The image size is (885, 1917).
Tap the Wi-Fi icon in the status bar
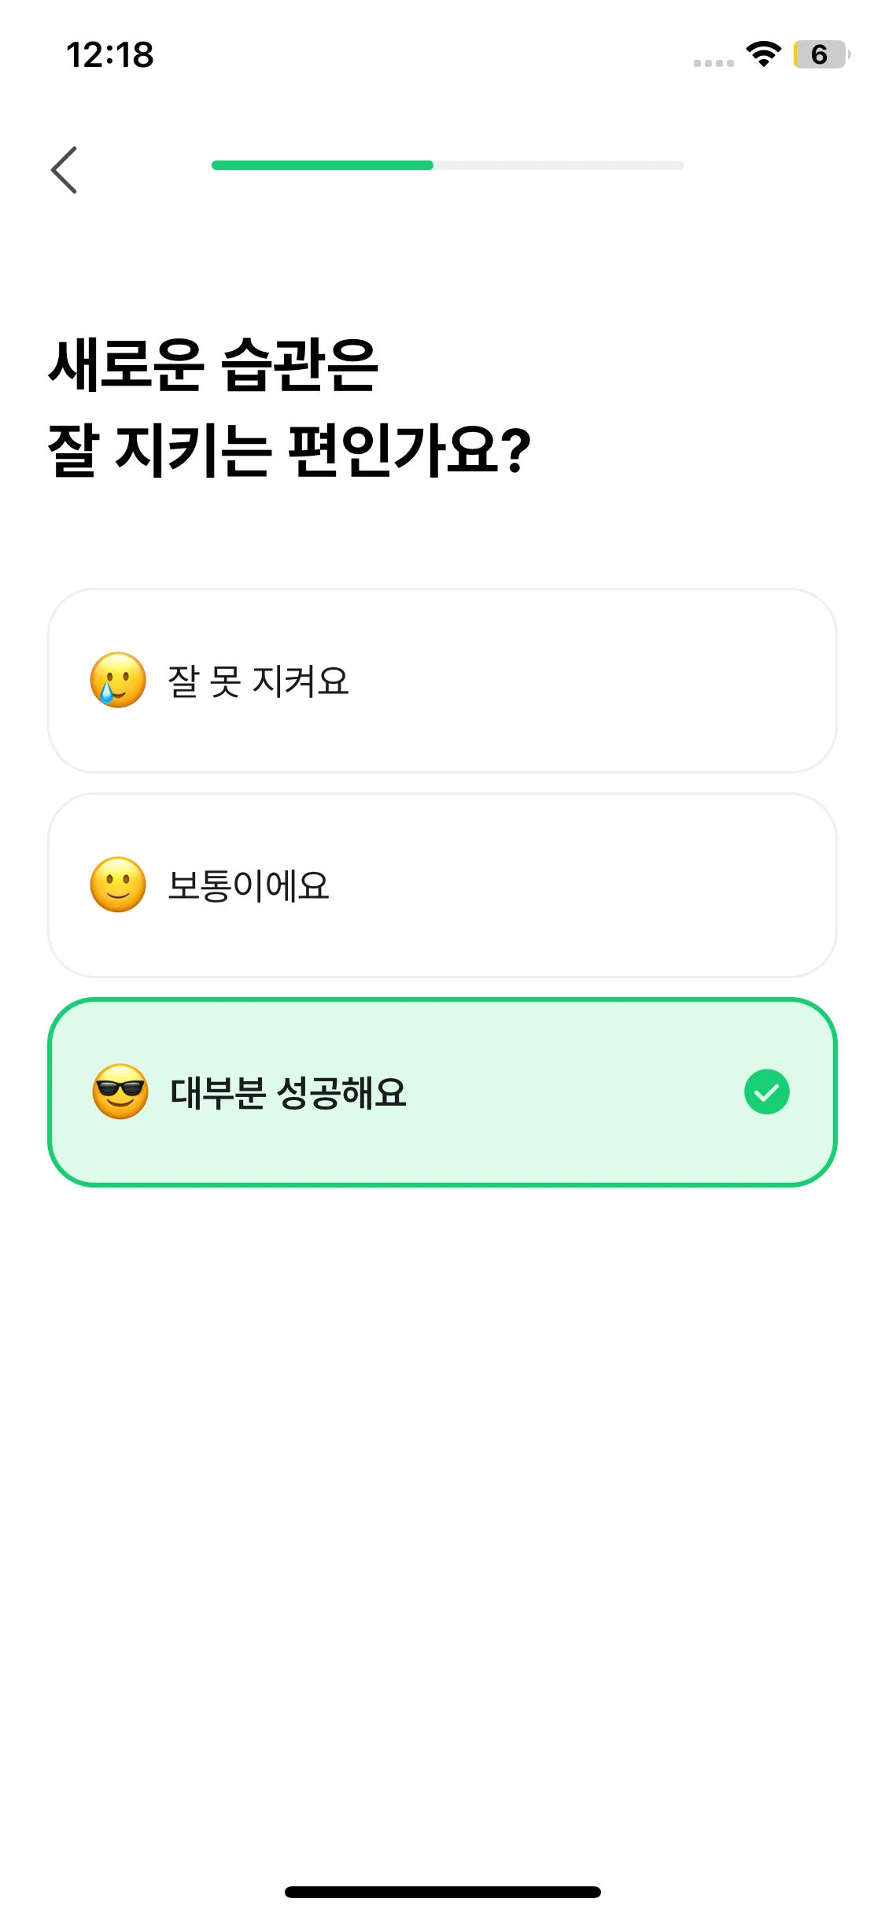[x=763, y=54]
